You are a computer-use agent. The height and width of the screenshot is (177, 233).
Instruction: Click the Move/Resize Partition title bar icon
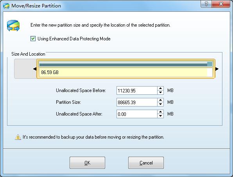click(x=6, y=6)
